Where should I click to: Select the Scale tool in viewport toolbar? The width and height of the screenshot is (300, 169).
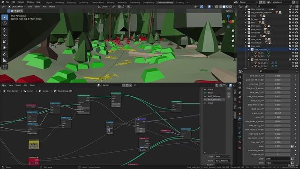point(5,42)
